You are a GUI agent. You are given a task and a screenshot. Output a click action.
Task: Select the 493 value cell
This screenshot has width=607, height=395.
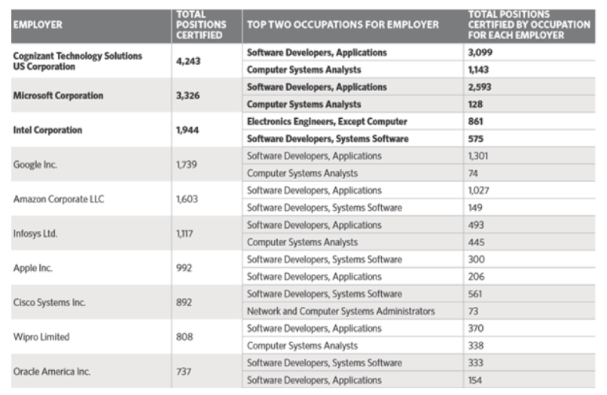[529, 225]
